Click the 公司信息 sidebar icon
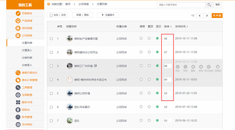Screen dimensions: 235x130 pos(18,35)
